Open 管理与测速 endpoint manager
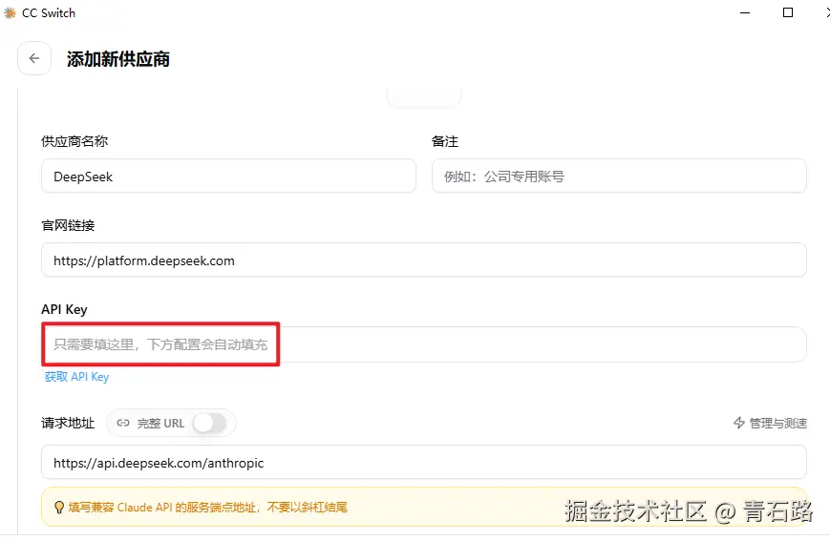Screen dimensions: 830x541 click(x=770, y=423)
